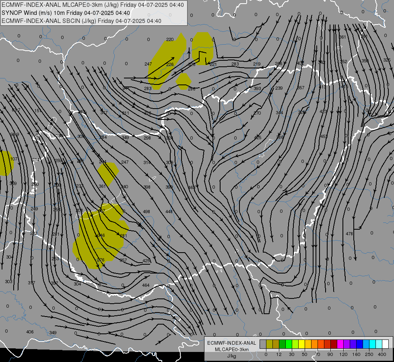The height and width of the screenshot is (362, 394).
Task: Select the magenta legend swatch
Action: (340, 344)
